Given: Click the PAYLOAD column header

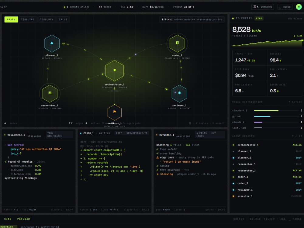Looking at the screenshot, I should 23,219.
